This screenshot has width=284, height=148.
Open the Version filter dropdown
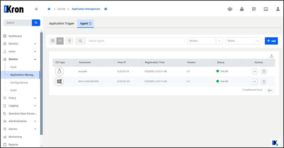pyautogui.click(x=205, y=41)
